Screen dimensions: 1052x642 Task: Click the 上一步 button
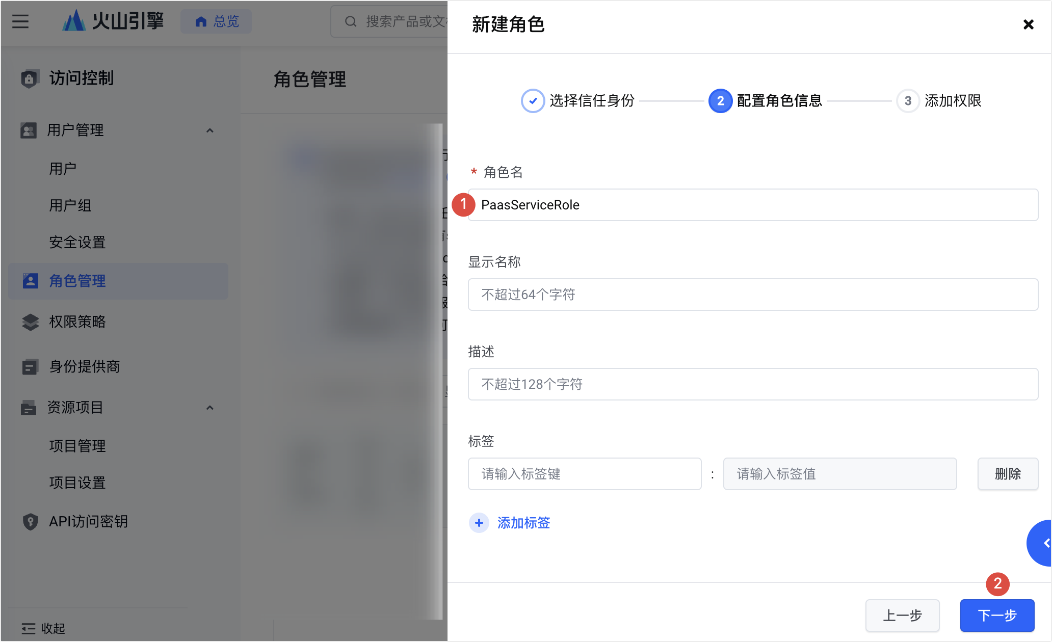click(x=902, y=616)
